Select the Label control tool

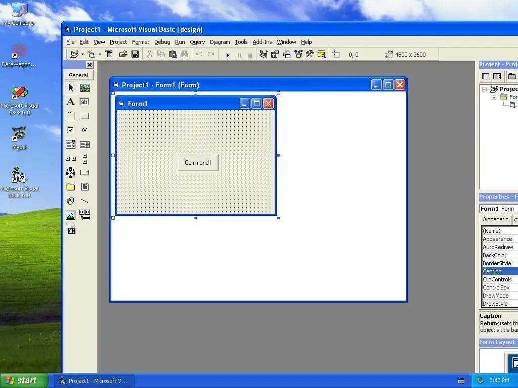click(71, 102)
